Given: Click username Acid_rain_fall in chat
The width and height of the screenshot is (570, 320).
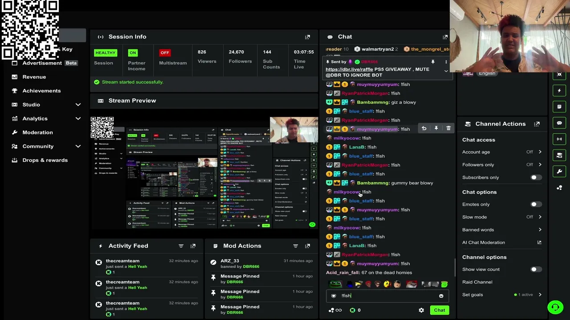Looking at the screenshot, I should 342,273.
